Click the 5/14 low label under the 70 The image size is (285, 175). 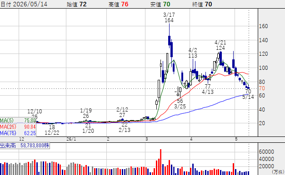pyautogui.click(x=248, y=97)
